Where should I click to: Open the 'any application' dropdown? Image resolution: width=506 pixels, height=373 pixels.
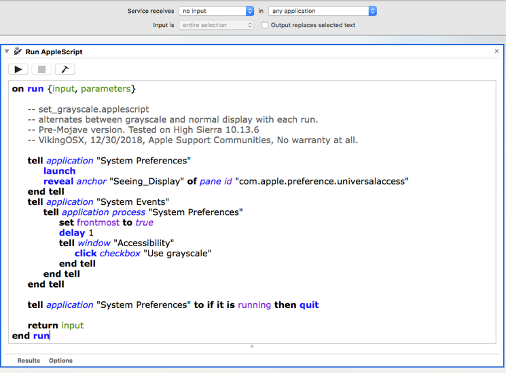(323, 11)
